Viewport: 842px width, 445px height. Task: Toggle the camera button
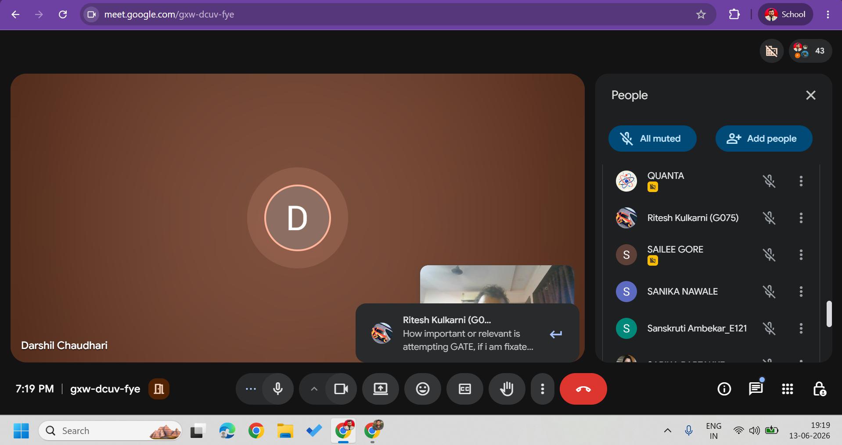click(x=341, y=389)
